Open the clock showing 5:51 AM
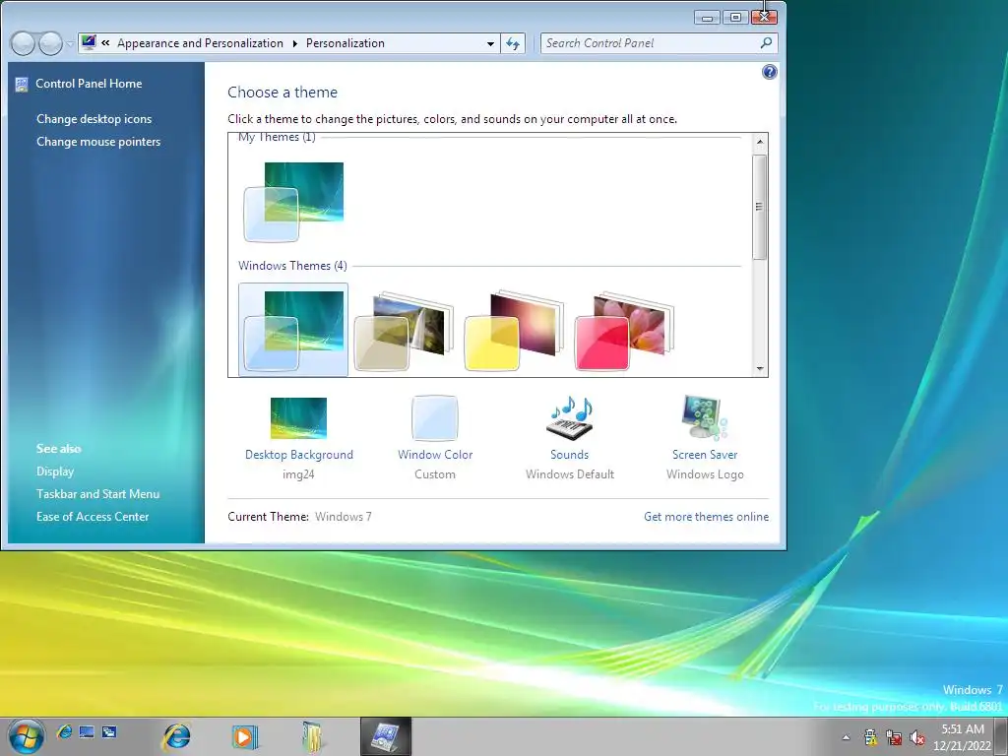 tap(963, 737)
